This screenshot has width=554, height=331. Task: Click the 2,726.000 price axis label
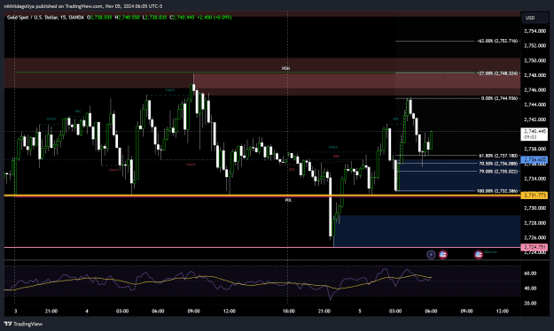pos(534,238)
